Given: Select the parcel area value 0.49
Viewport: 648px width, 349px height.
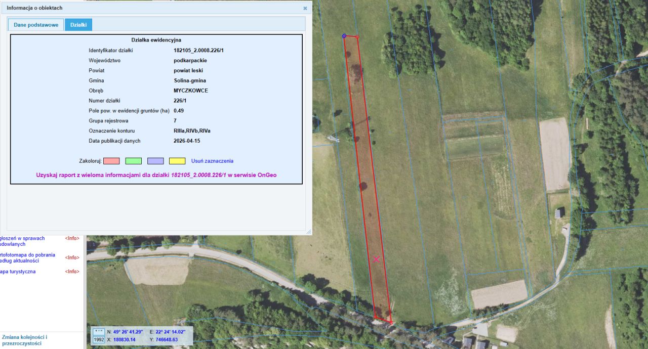Looking at the screenshot, I should point(179,110).
